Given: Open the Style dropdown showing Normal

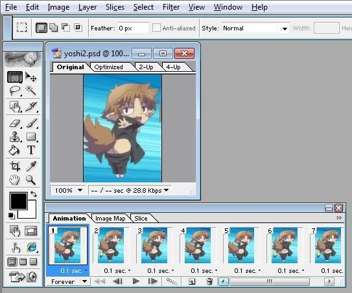Looking at the screenshot, I should pos(255,28).
